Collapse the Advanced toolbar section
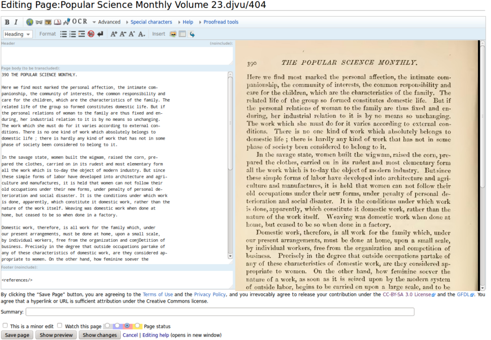The width and height of the screenshot is (491, 340). point(106,22)
